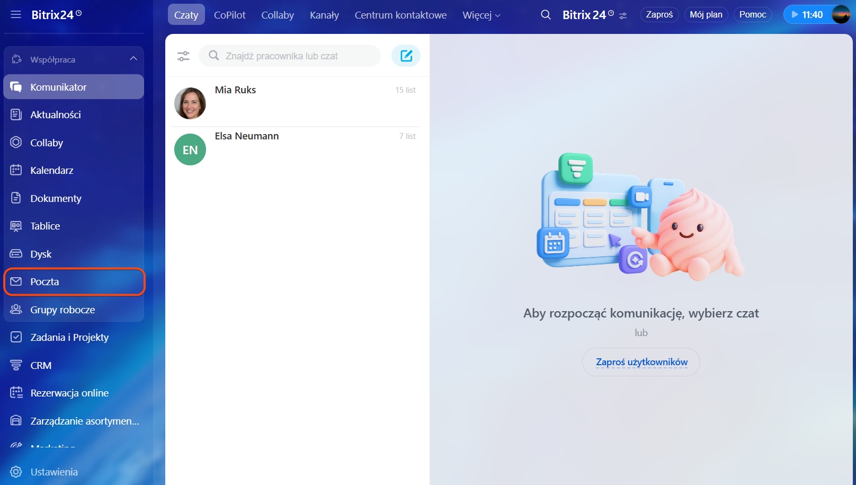Screen dimensions: 856x485
Task: Click the Kalendarz calendar icon
Action: coord(16,170)
